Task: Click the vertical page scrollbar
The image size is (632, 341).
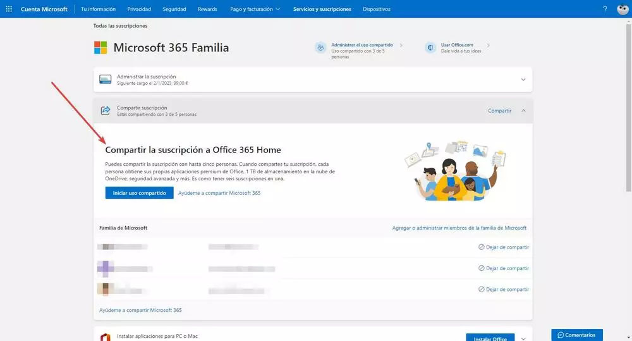Action: [x=628, y=107]
